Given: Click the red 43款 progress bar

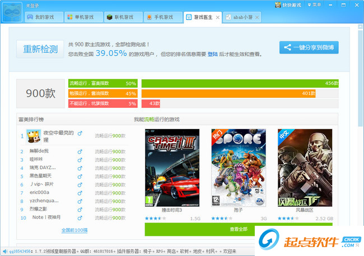Looking at the screenshot, I should coord(151,103).
